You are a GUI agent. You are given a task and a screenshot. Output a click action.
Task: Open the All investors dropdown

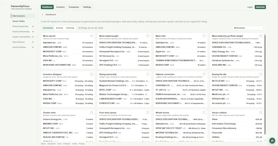point(249,28)
